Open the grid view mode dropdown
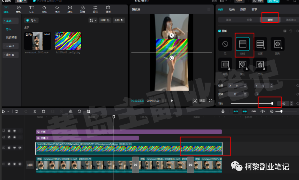This screenshot has height=180, width=299. tap(93, 20)
